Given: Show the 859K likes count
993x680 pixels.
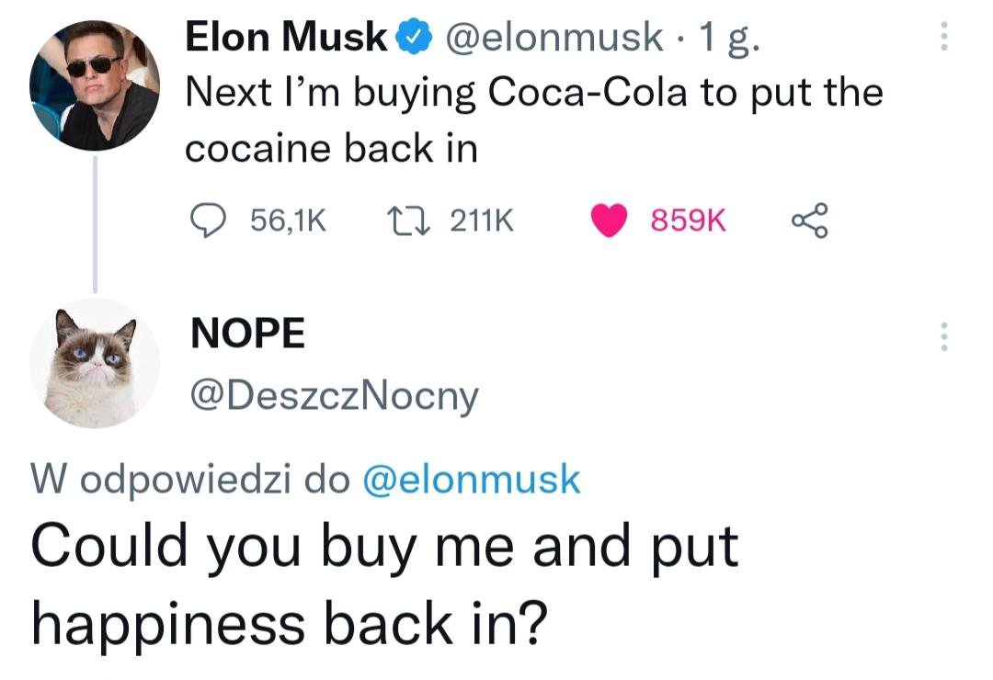Looking at the screenshot, I should pos(689,221).
